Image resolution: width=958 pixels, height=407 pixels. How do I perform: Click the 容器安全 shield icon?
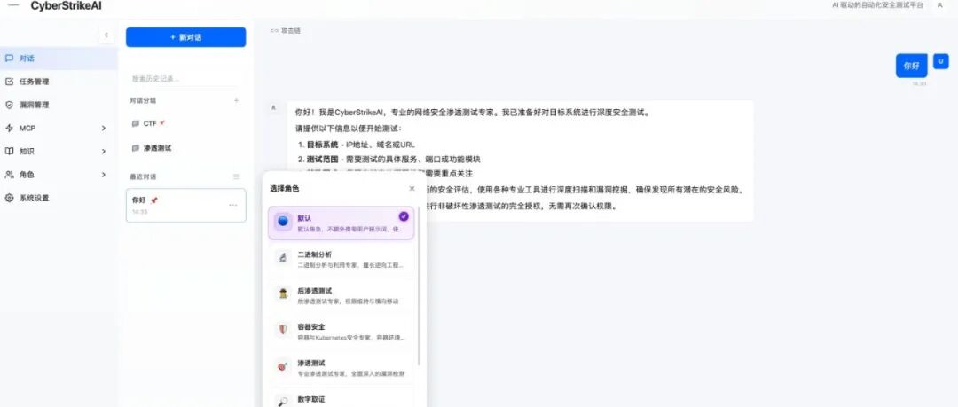pyautogui.click(x=282, y=330)
